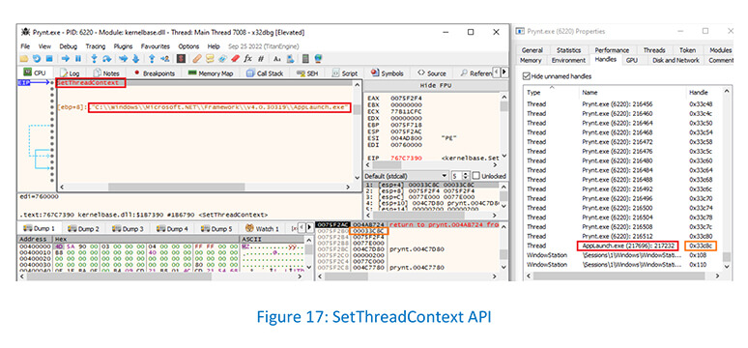Viewport: 748px width, 348px height.
Task: Click the Step over icon
Action: pyautogui.click(x=107, y=59)
